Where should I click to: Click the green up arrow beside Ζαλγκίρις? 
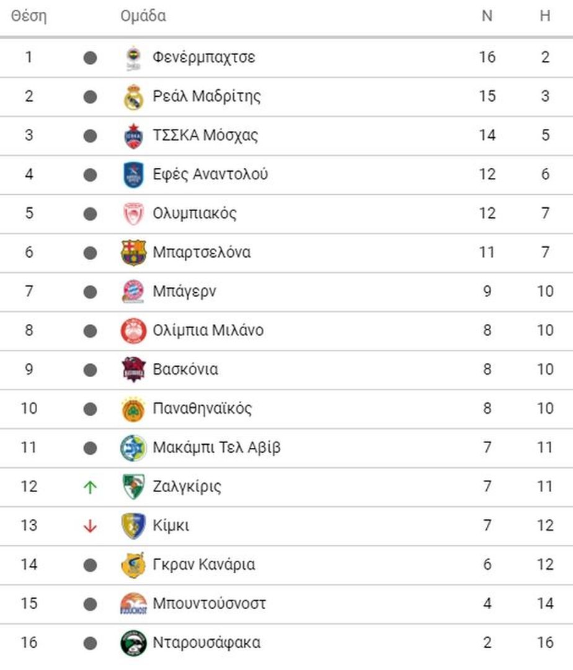[90, 487]
